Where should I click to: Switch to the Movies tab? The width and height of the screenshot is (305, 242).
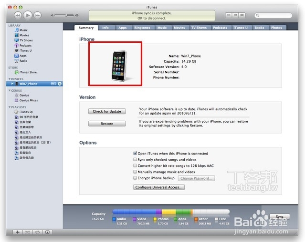pyautogui.click(x=179, y=28)
